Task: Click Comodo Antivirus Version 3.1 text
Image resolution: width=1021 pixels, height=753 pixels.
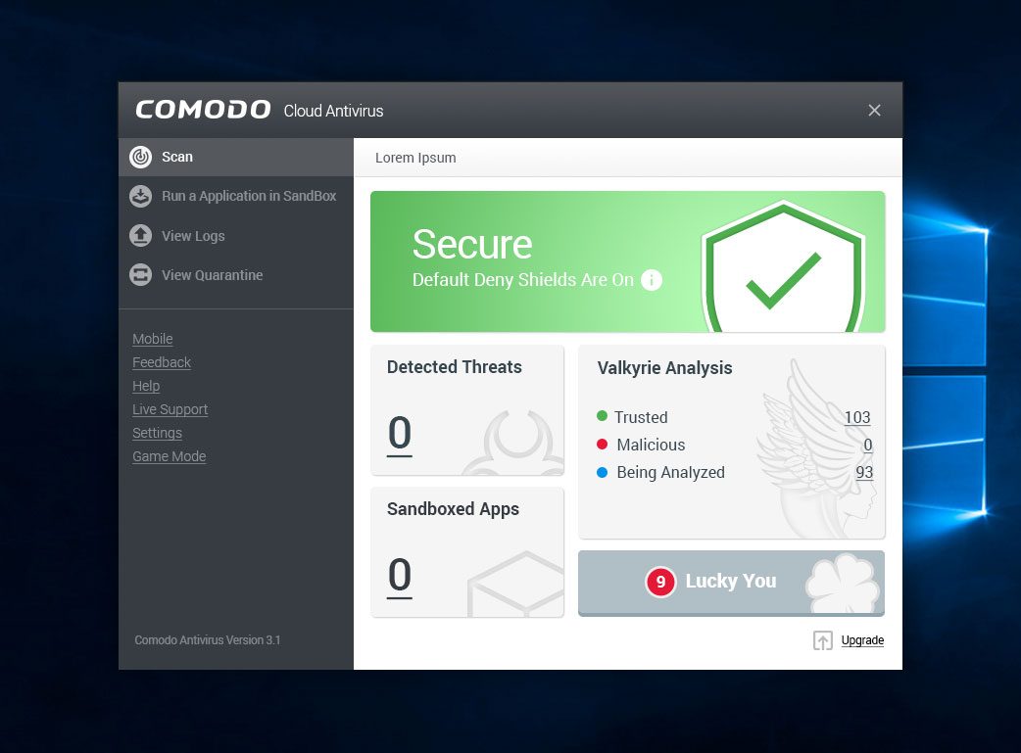Action: tap(207, 640)
